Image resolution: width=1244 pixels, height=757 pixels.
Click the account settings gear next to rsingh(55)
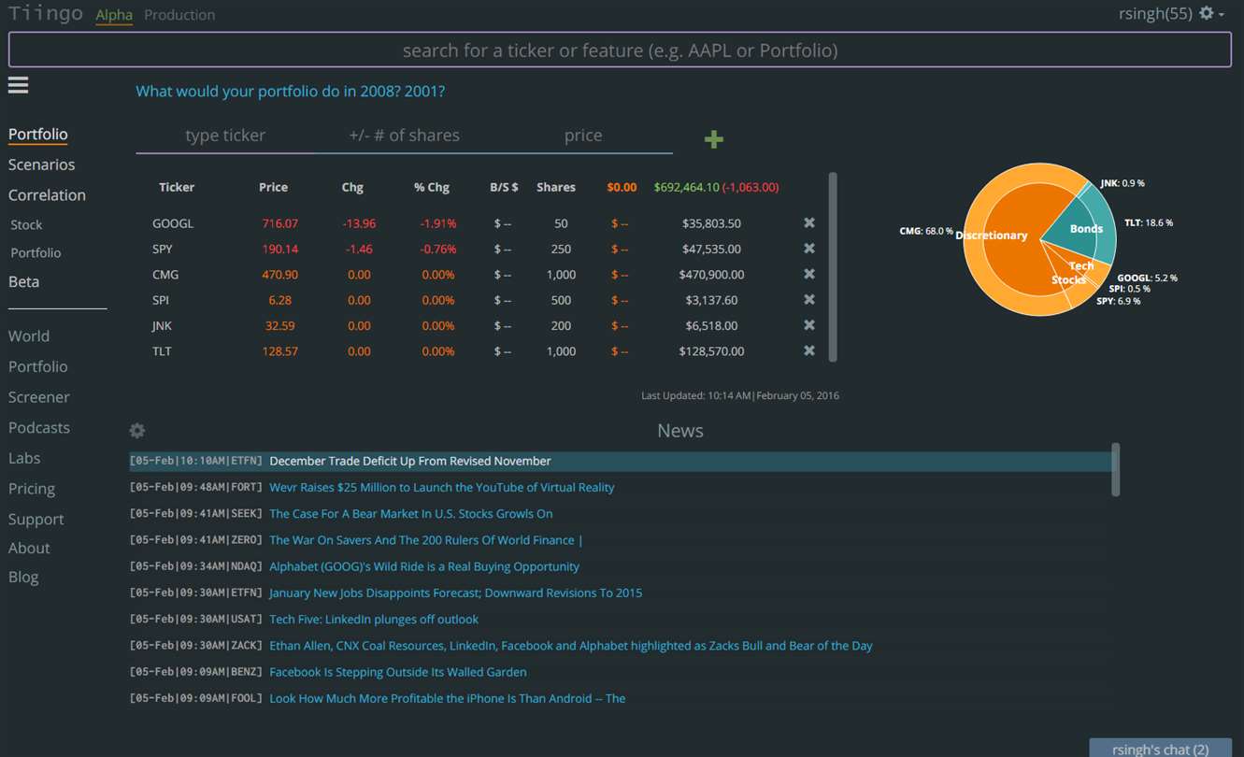1207,14
